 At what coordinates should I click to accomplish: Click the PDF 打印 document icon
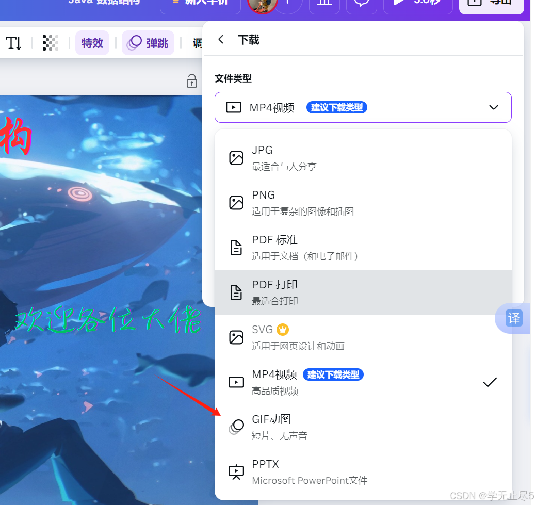pos(236,292)
